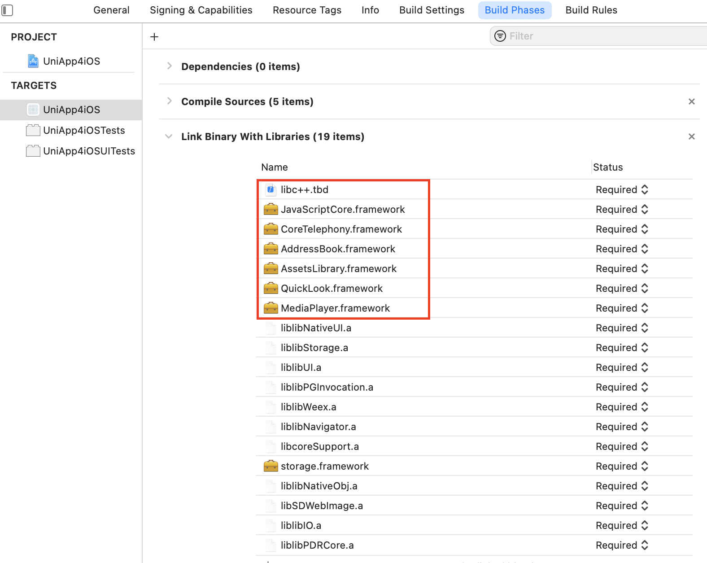
Task: Select the liblibWeex.a library name
Action: (x=309, y=407)
